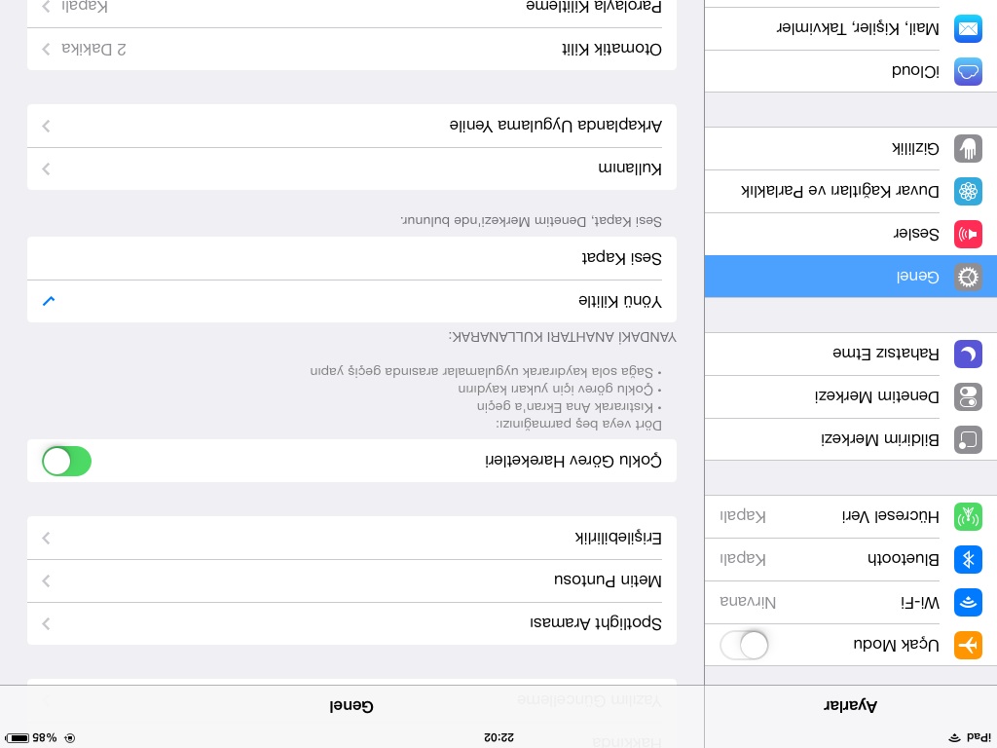Tap the battery icon in the status bar
This screenshot has width=997, height=748.
18,738
